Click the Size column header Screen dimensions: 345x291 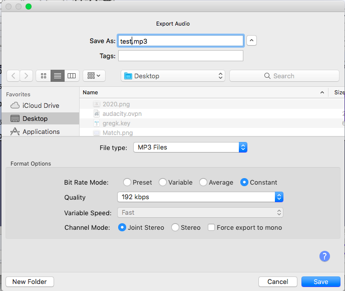(x=338, y=92)
